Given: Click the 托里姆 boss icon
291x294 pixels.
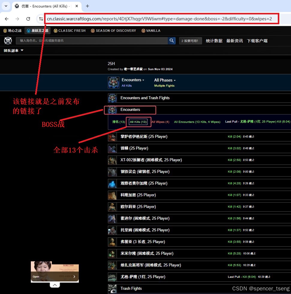Looking at the screenshot, I should pos(112,230).
